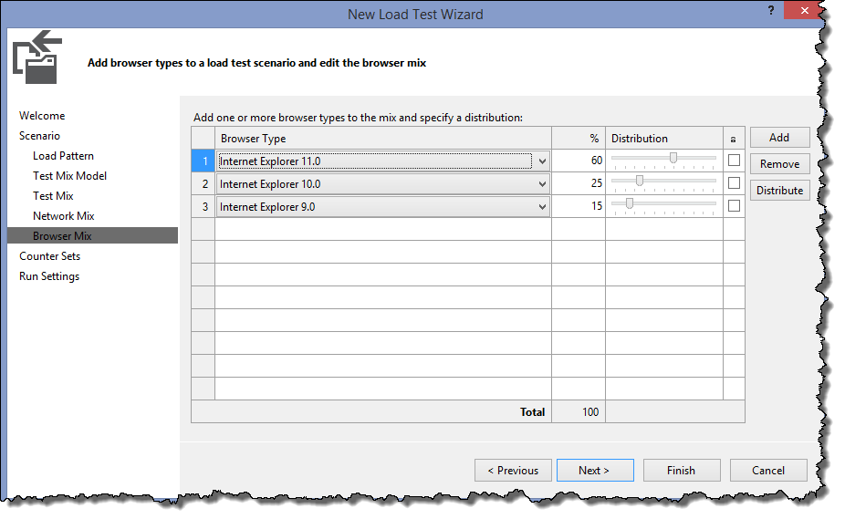
Task: Go to the Network Mix page
Action: pyautogui.click(x=64, y=216)
